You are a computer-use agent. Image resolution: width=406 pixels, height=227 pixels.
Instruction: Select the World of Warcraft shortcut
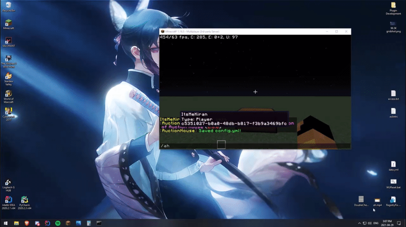pos(8,97)
